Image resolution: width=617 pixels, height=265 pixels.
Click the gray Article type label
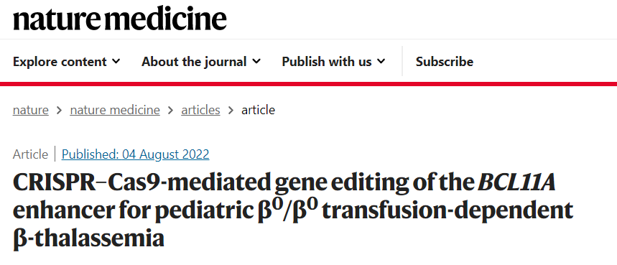coord(30,154)
